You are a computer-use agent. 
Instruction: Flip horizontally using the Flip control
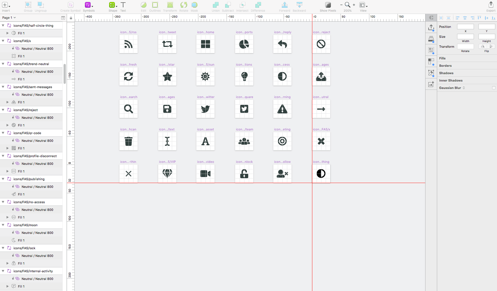click(x=482, y=46)
